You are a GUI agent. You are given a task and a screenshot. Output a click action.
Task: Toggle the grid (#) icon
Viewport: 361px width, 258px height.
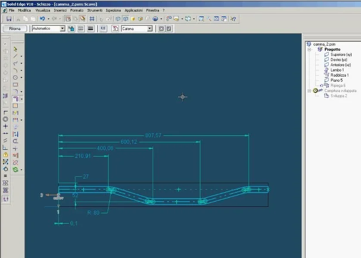click(92, 19)
